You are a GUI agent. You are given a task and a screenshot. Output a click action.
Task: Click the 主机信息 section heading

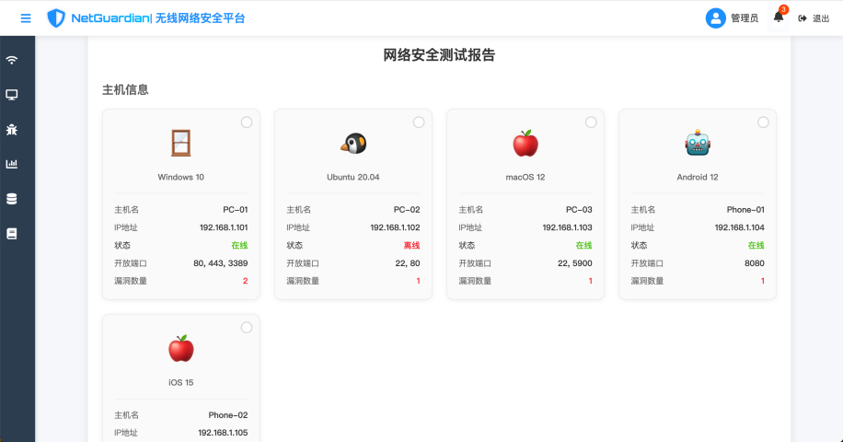click(x=125, y=90)
